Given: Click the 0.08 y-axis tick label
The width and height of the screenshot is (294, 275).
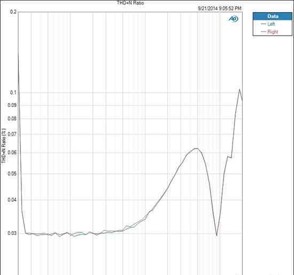Looking at the screenshot, I should (12, 119).
